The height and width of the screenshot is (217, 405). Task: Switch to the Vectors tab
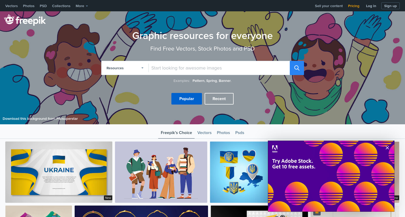pos(204,133)
